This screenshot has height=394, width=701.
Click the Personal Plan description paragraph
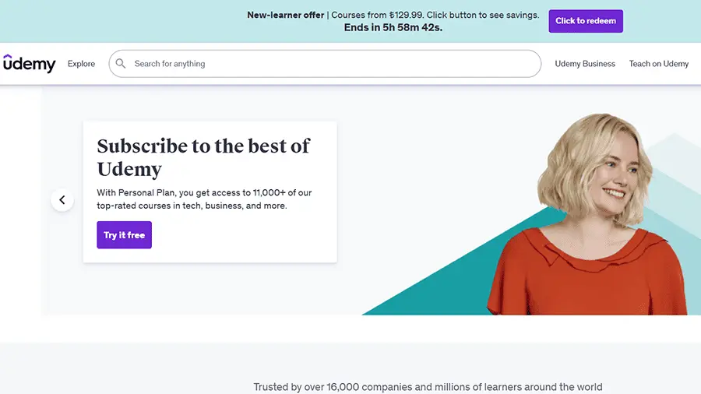[x=204, y=199]
